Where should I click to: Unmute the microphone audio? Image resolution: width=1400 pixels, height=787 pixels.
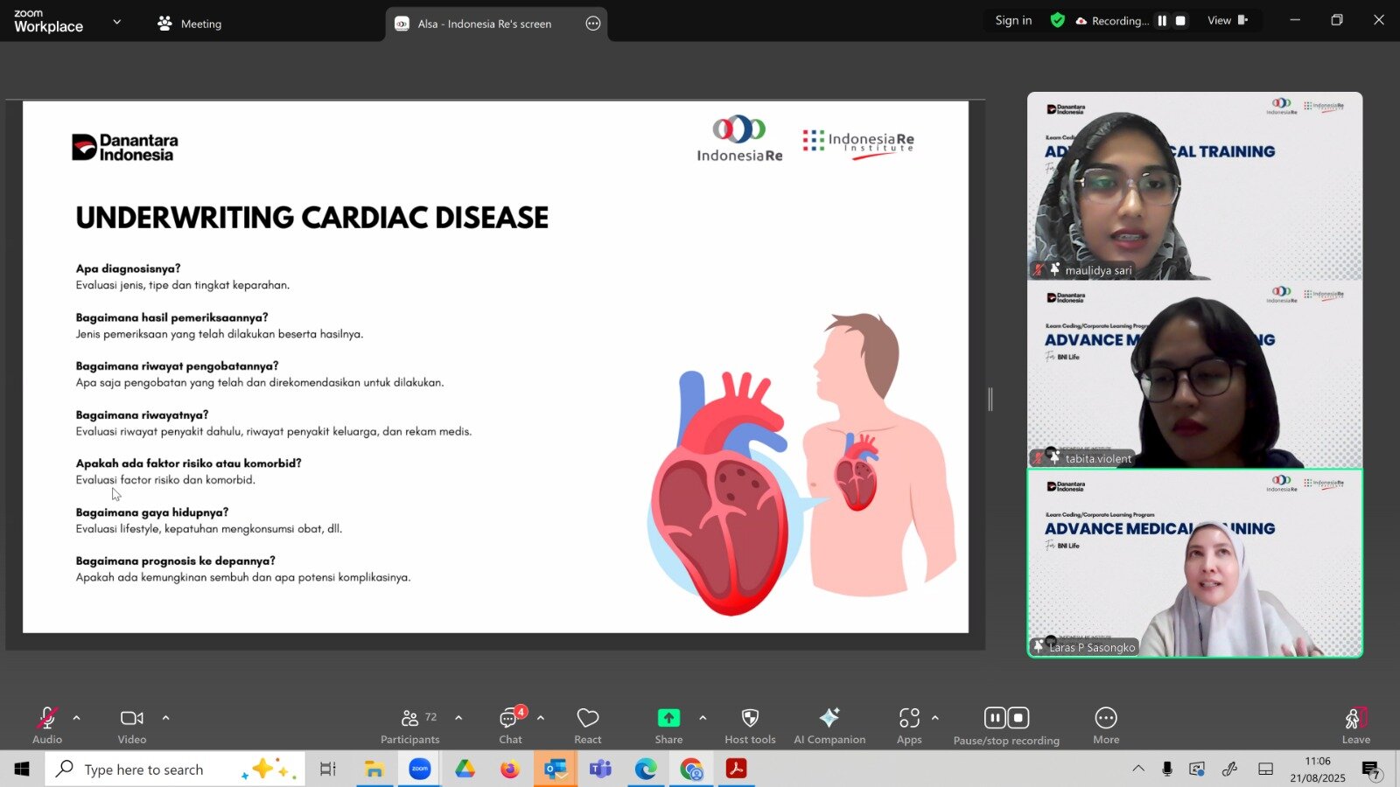point(47,719)
